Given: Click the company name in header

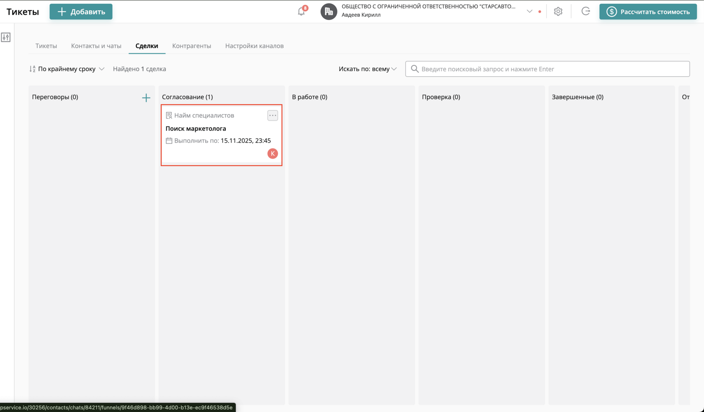Looking at the screenshot, I should 428,7.
